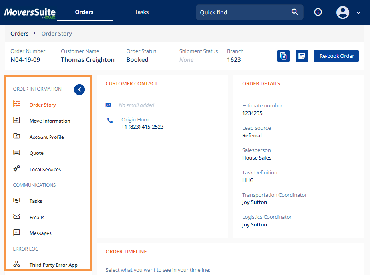
Task: Click the search magnifier in Quick find
Action: click(295, 12)
